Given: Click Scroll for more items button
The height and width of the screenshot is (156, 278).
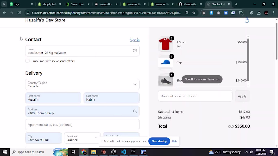Looking at the screenshot, I should click(202, 79).
